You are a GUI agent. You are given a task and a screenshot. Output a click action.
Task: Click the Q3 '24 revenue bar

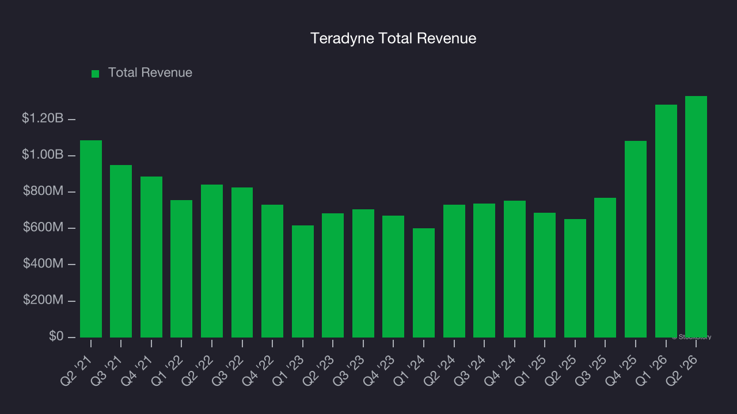pyautogui.click(x=484, y=270)
